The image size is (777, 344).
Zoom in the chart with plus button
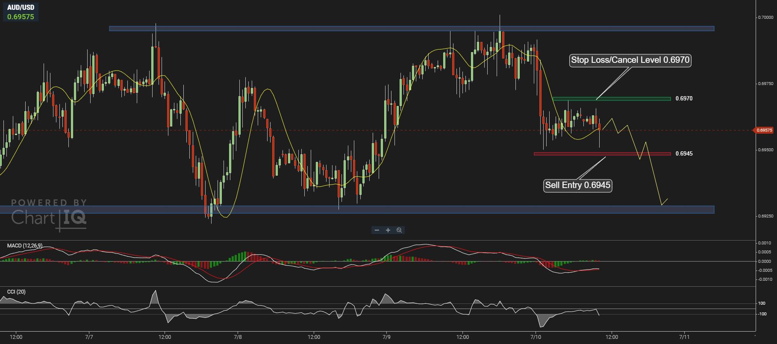point(388,230)
